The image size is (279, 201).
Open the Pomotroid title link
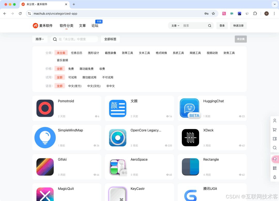pos(66,101)
